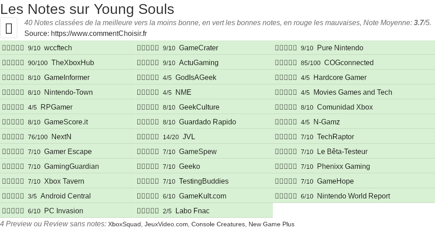Open the XboxSquad preview link
This screenshot has width=435, height=229.
click(124, 224)
